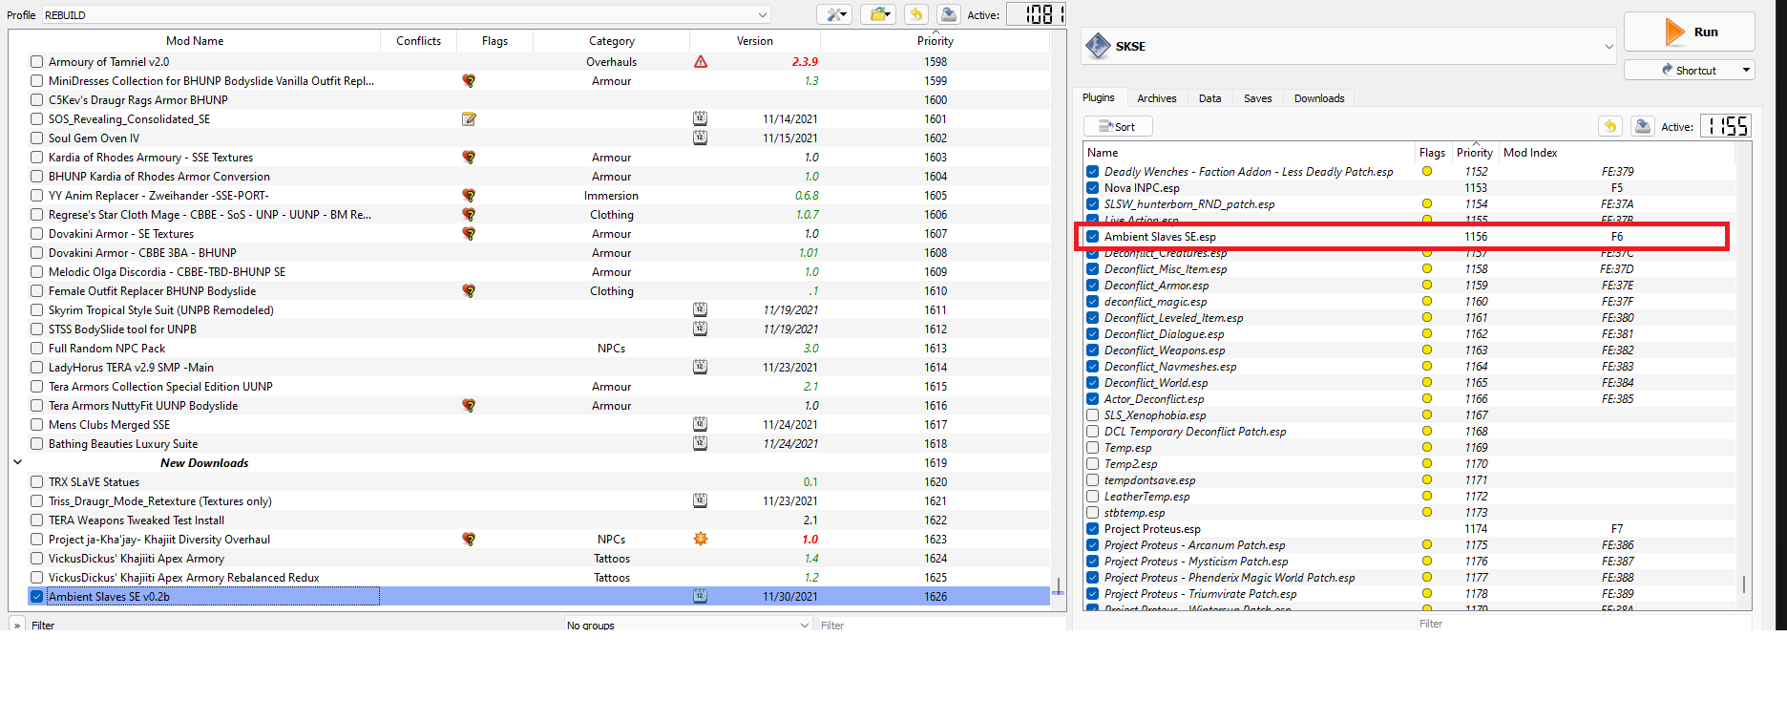This screenshot has height=722, width=1787.
Task: Click the heart flag on MiniDresses Collection row
Action: 469,81
